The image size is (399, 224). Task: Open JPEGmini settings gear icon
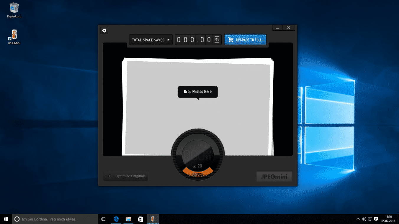coord(104,31)
